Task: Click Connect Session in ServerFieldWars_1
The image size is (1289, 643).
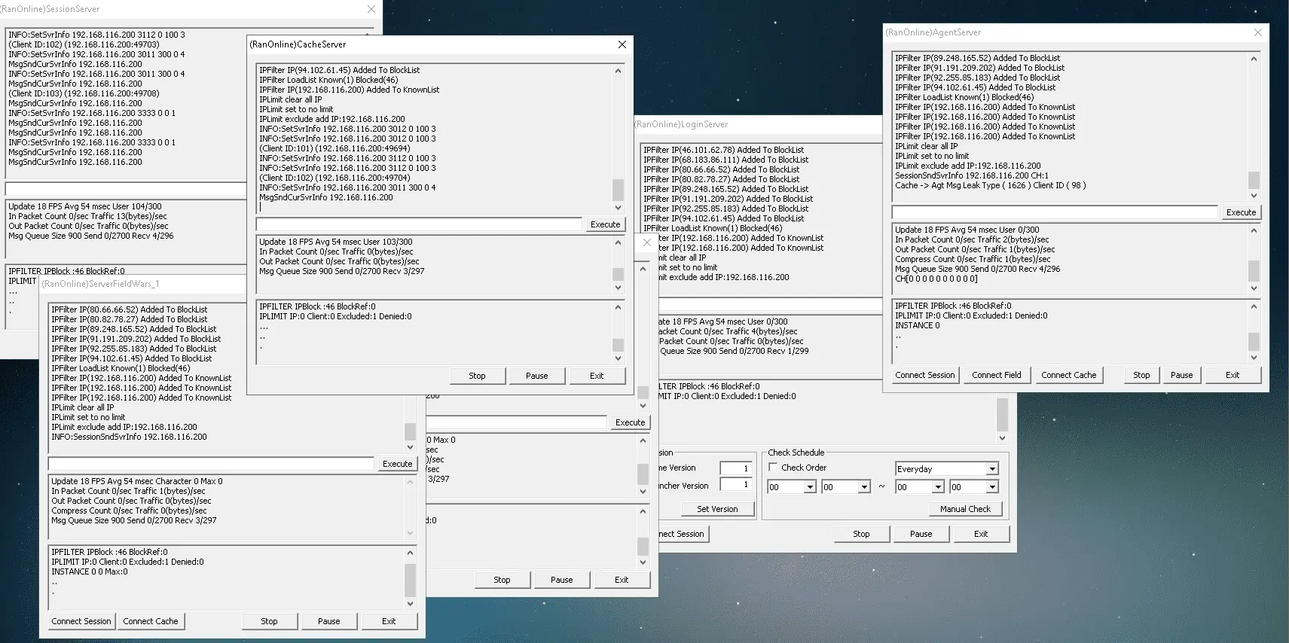Action: coord(81,621)
